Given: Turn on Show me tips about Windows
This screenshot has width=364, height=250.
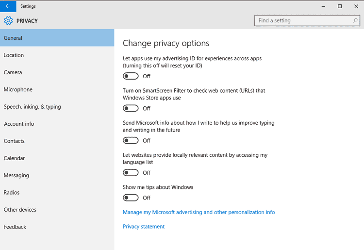Looking at the screenshot, I should 131,198.
